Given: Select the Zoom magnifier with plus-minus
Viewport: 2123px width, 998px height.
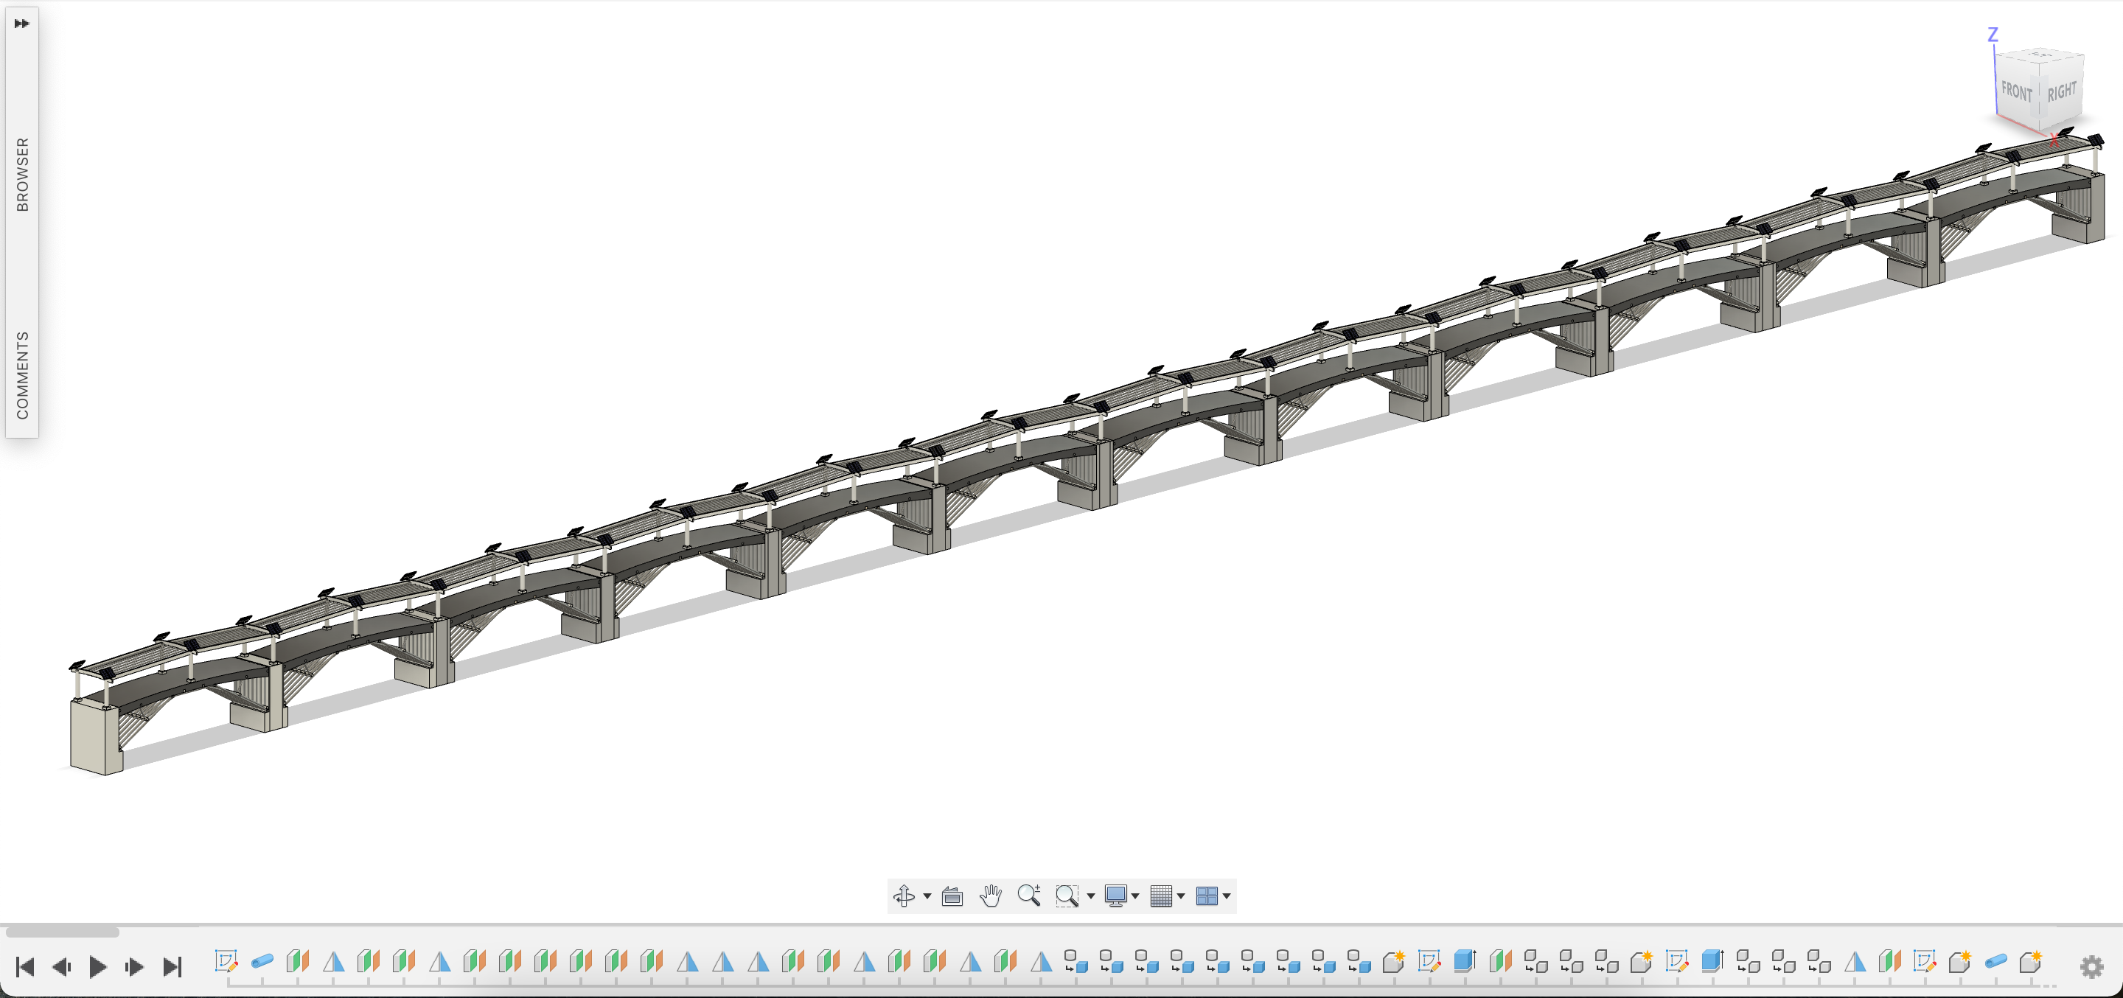Looking at the screenshot, I should tap(1028, 896).
